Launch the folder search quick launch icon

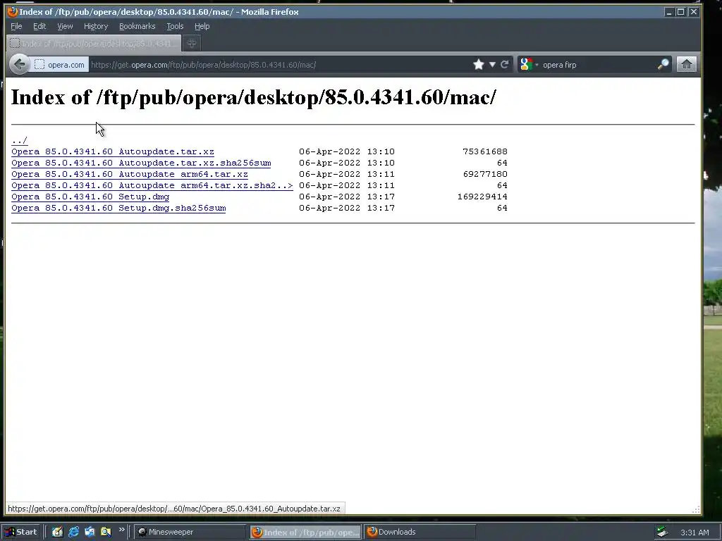106,533
